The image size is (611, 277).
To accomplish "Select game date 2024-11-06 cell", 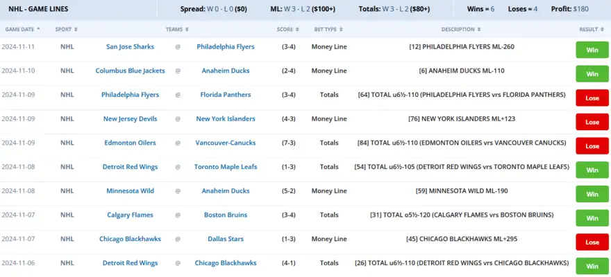I will coord(18,263).
